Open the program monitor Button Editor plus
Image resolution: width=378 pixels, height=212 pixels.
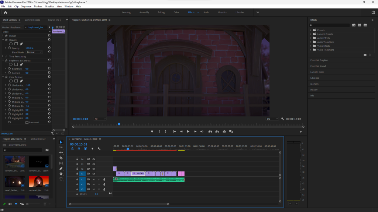301,132
